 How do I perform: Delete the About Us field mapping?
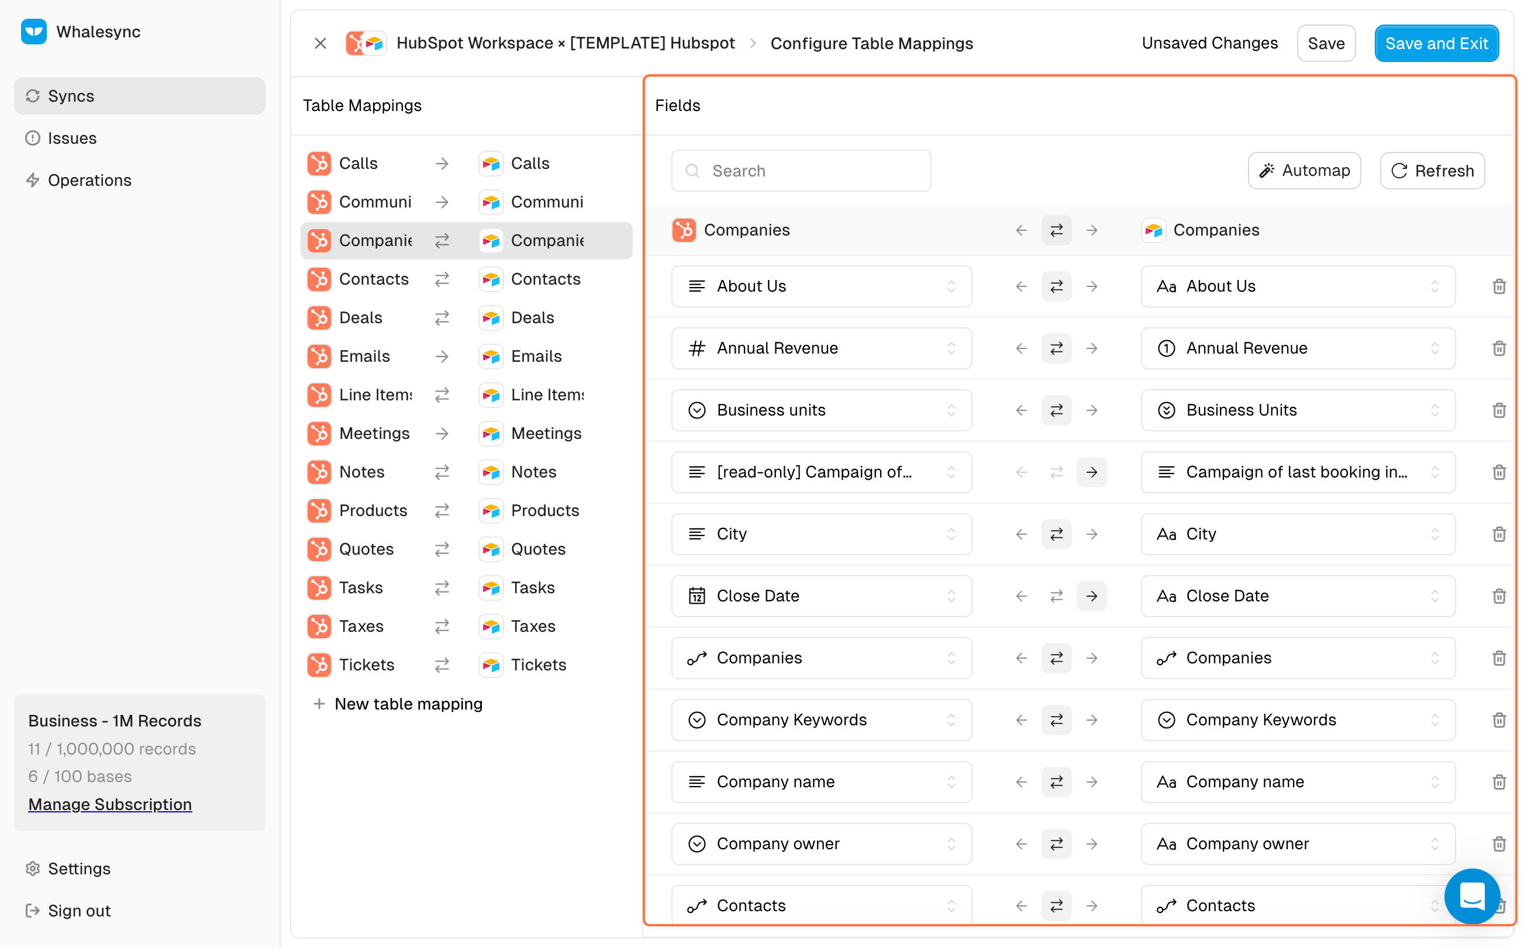click(1498, 286)
